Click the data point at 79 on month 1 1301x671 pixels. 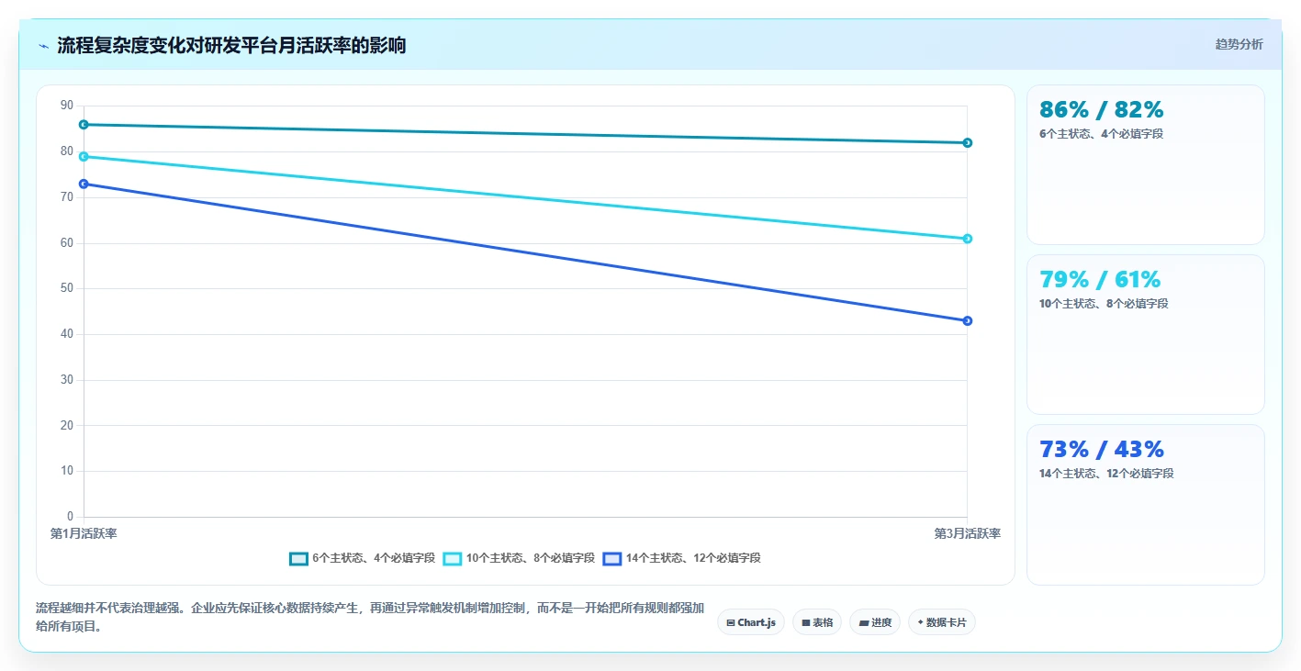click(84, 157)
